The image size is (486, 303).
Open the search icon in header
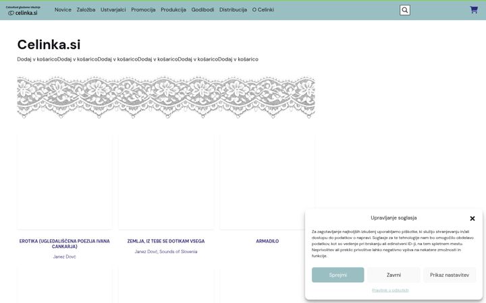pyautogui.click(x=404, y=10)
